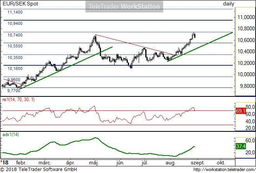
Task: Click the febr. month label on time axis
Action: click(x=21, y=163)
